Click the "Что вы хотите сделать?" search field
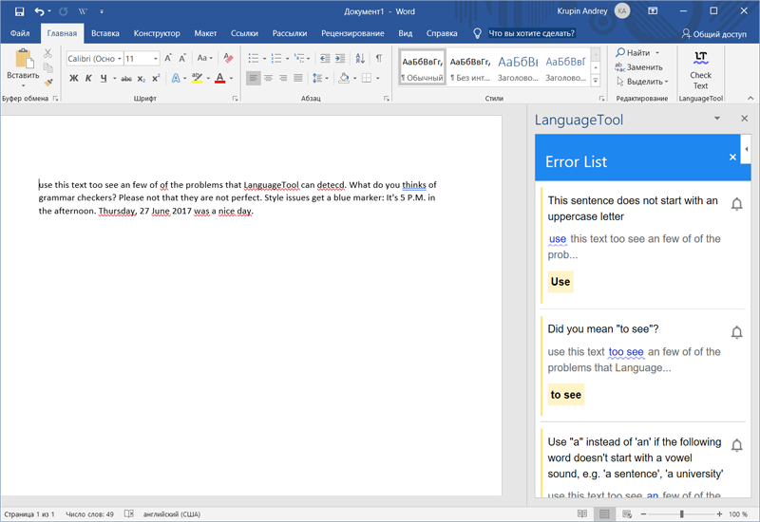760x522 pixels. click(531, 33)
